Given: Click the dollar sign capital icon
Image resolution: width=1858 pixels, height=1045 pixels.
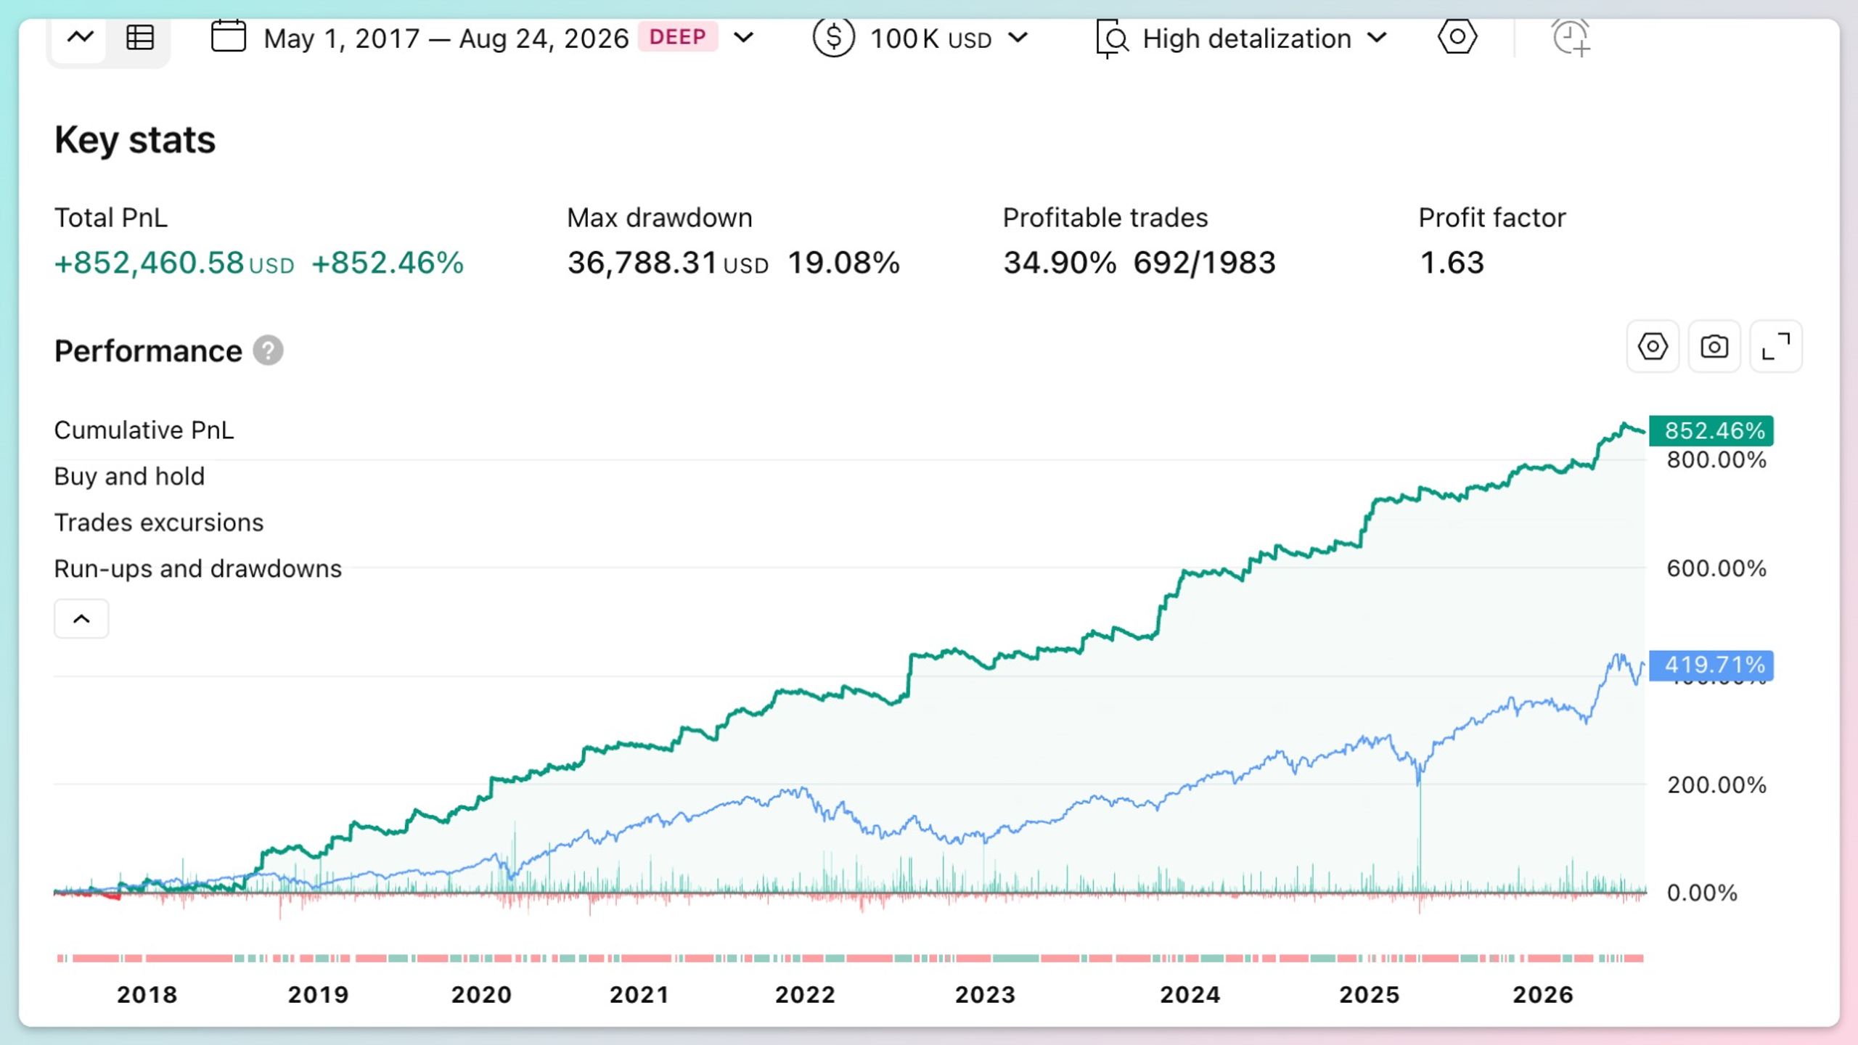Looking at the screenshot, I should 833,37.
